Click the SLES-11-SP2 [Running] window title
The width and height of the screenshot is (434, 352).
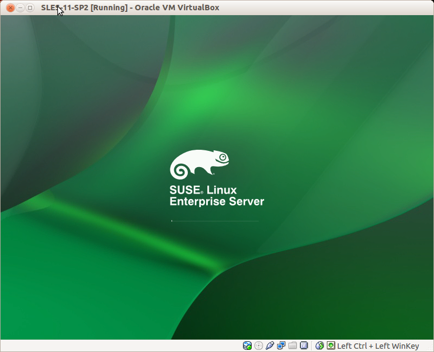130,8
